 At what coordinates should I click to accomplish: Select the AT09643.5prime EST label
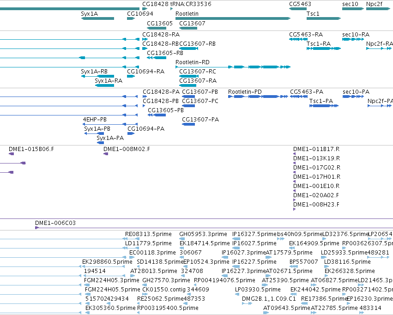tap(287, 308)
